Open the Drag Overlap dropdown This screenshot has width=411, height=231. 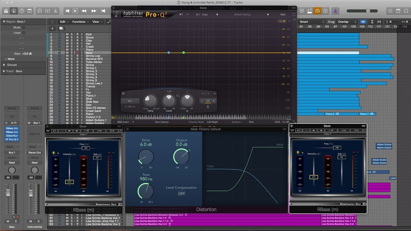pyautogui.click(x=347, y=22)
